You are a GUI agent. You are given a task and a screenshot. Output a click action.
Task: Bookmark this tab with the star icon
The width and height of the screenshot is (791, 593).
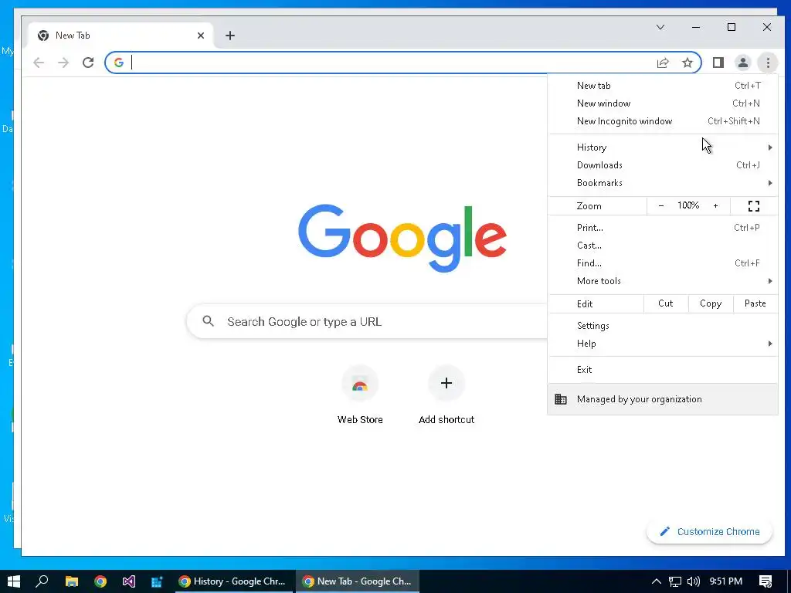point(687,63)
